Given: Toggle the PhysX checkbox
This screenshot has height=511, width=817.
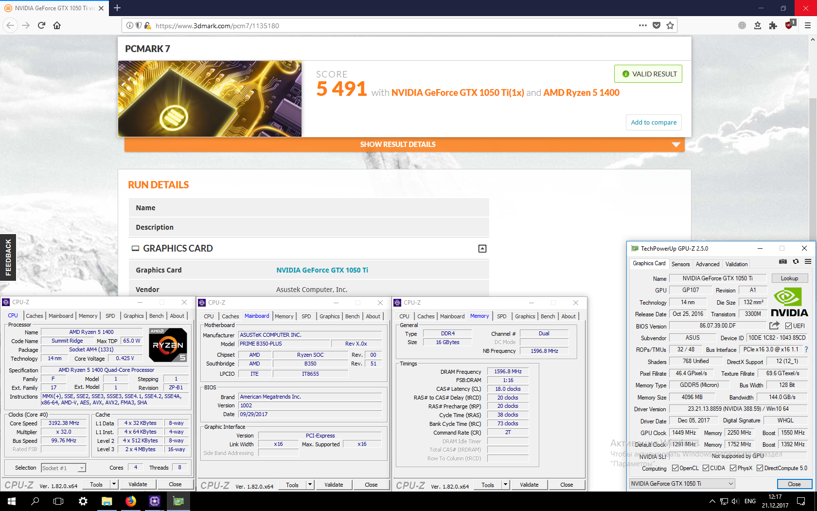Looking at the screenshot, I should click(733, 468).
